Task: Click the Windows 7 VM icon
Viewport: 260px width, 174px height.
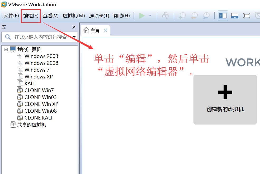Action: click(20, 70)
